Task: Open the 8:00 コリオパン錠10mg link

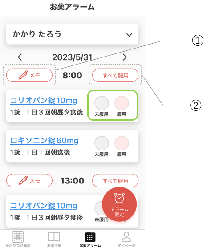Action: coord(44,101)
